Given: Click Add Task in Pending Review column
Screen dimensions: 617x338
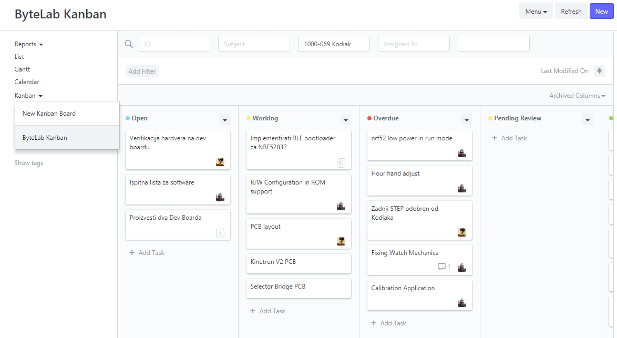Looking at the screenshot, I should point(509,138).
